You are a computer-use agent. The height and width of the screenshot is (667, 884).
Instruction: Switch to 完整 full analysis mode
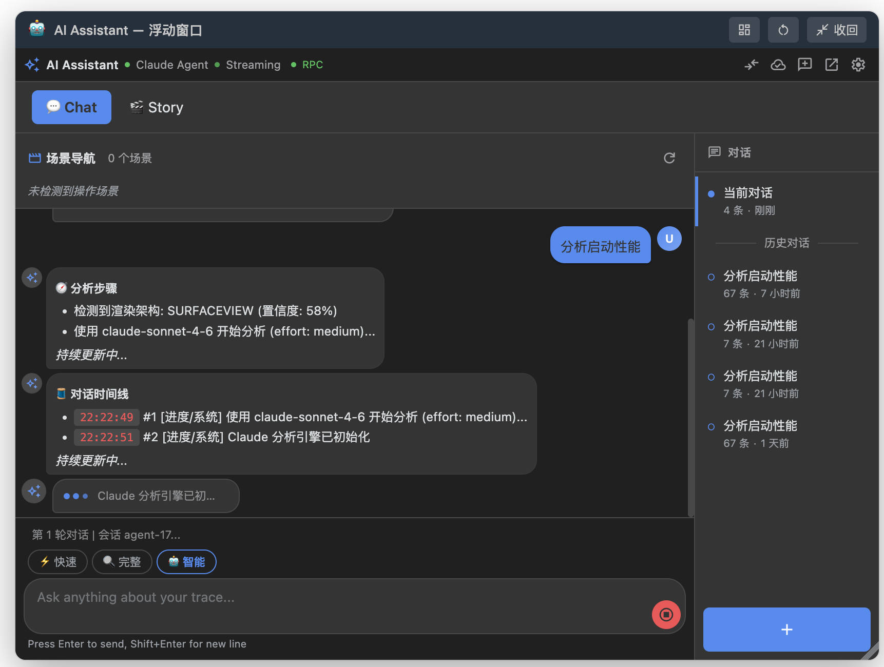tap(122, 562)
